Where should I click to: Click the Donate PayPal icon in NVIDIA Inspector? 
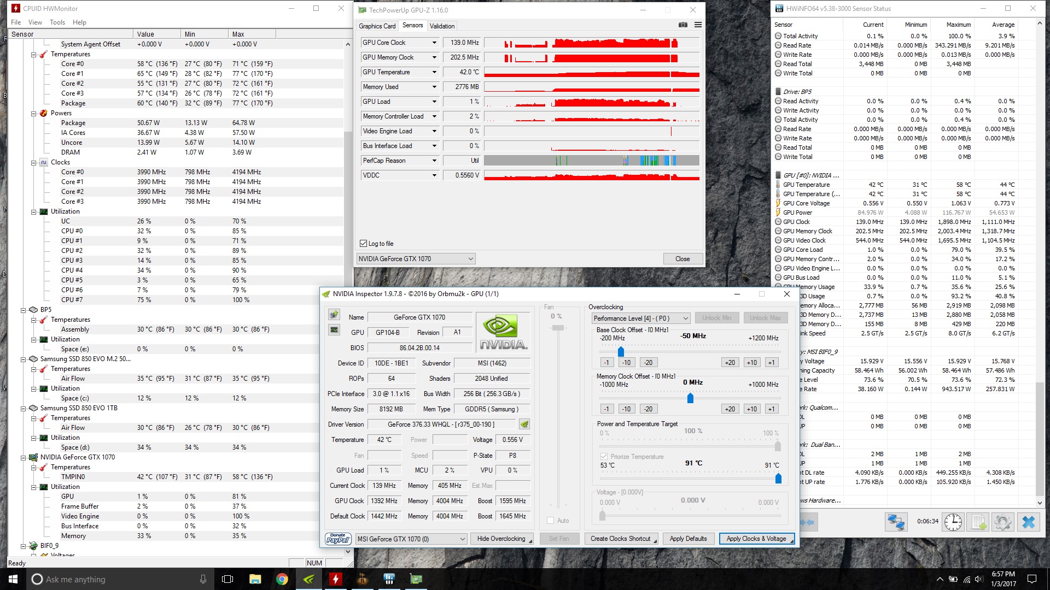point(338,539)
